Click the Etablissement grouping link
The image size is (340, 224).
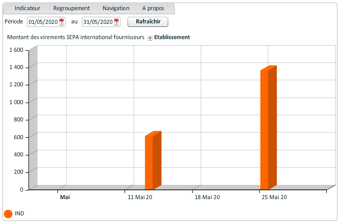(172, 37)
